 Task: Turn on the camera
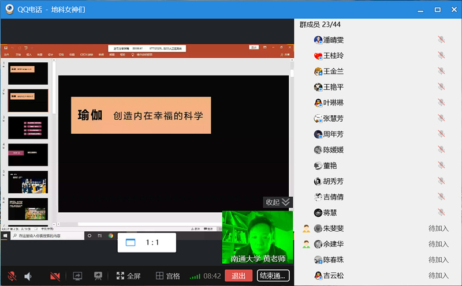point(55,276)
